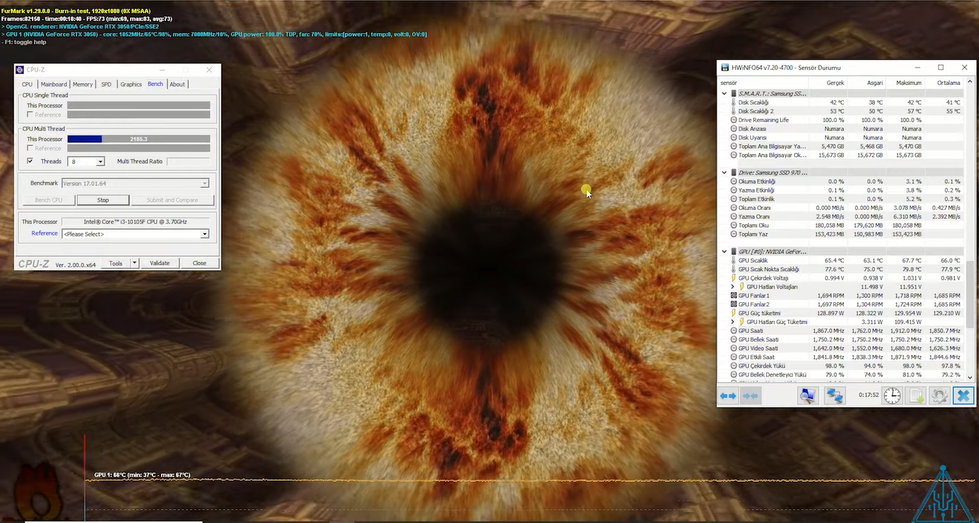Click CPU Multi Thread score bar 2185.3
979x523 pixels.
[139, 139]
